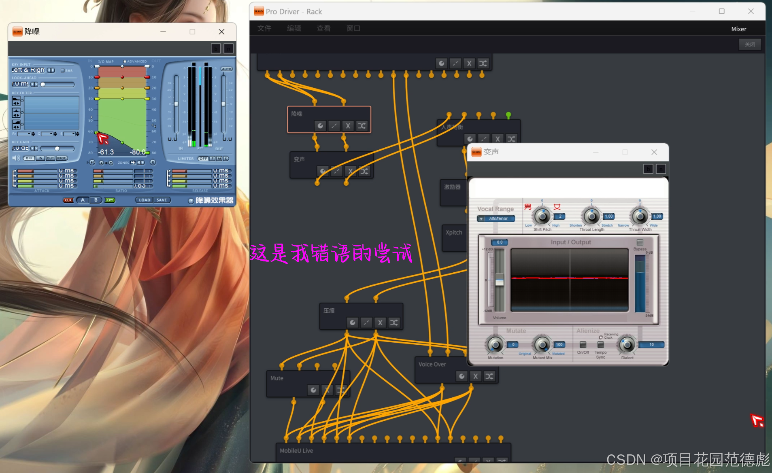Toggle power icon on Voice Over module
The width and height of the screenshot is (772, 473).
coord(462,376)
